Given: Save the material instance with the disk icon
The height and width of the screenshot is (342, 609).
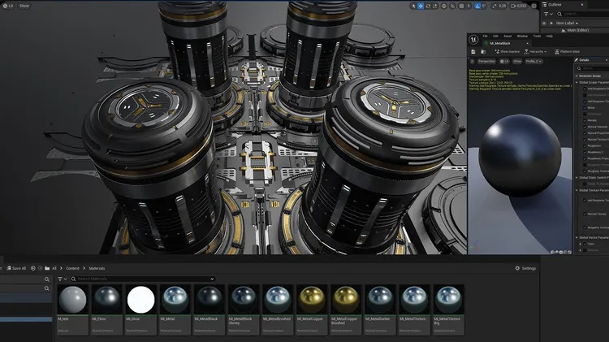Looking at the screenshot, I should (x=473, y=52).
